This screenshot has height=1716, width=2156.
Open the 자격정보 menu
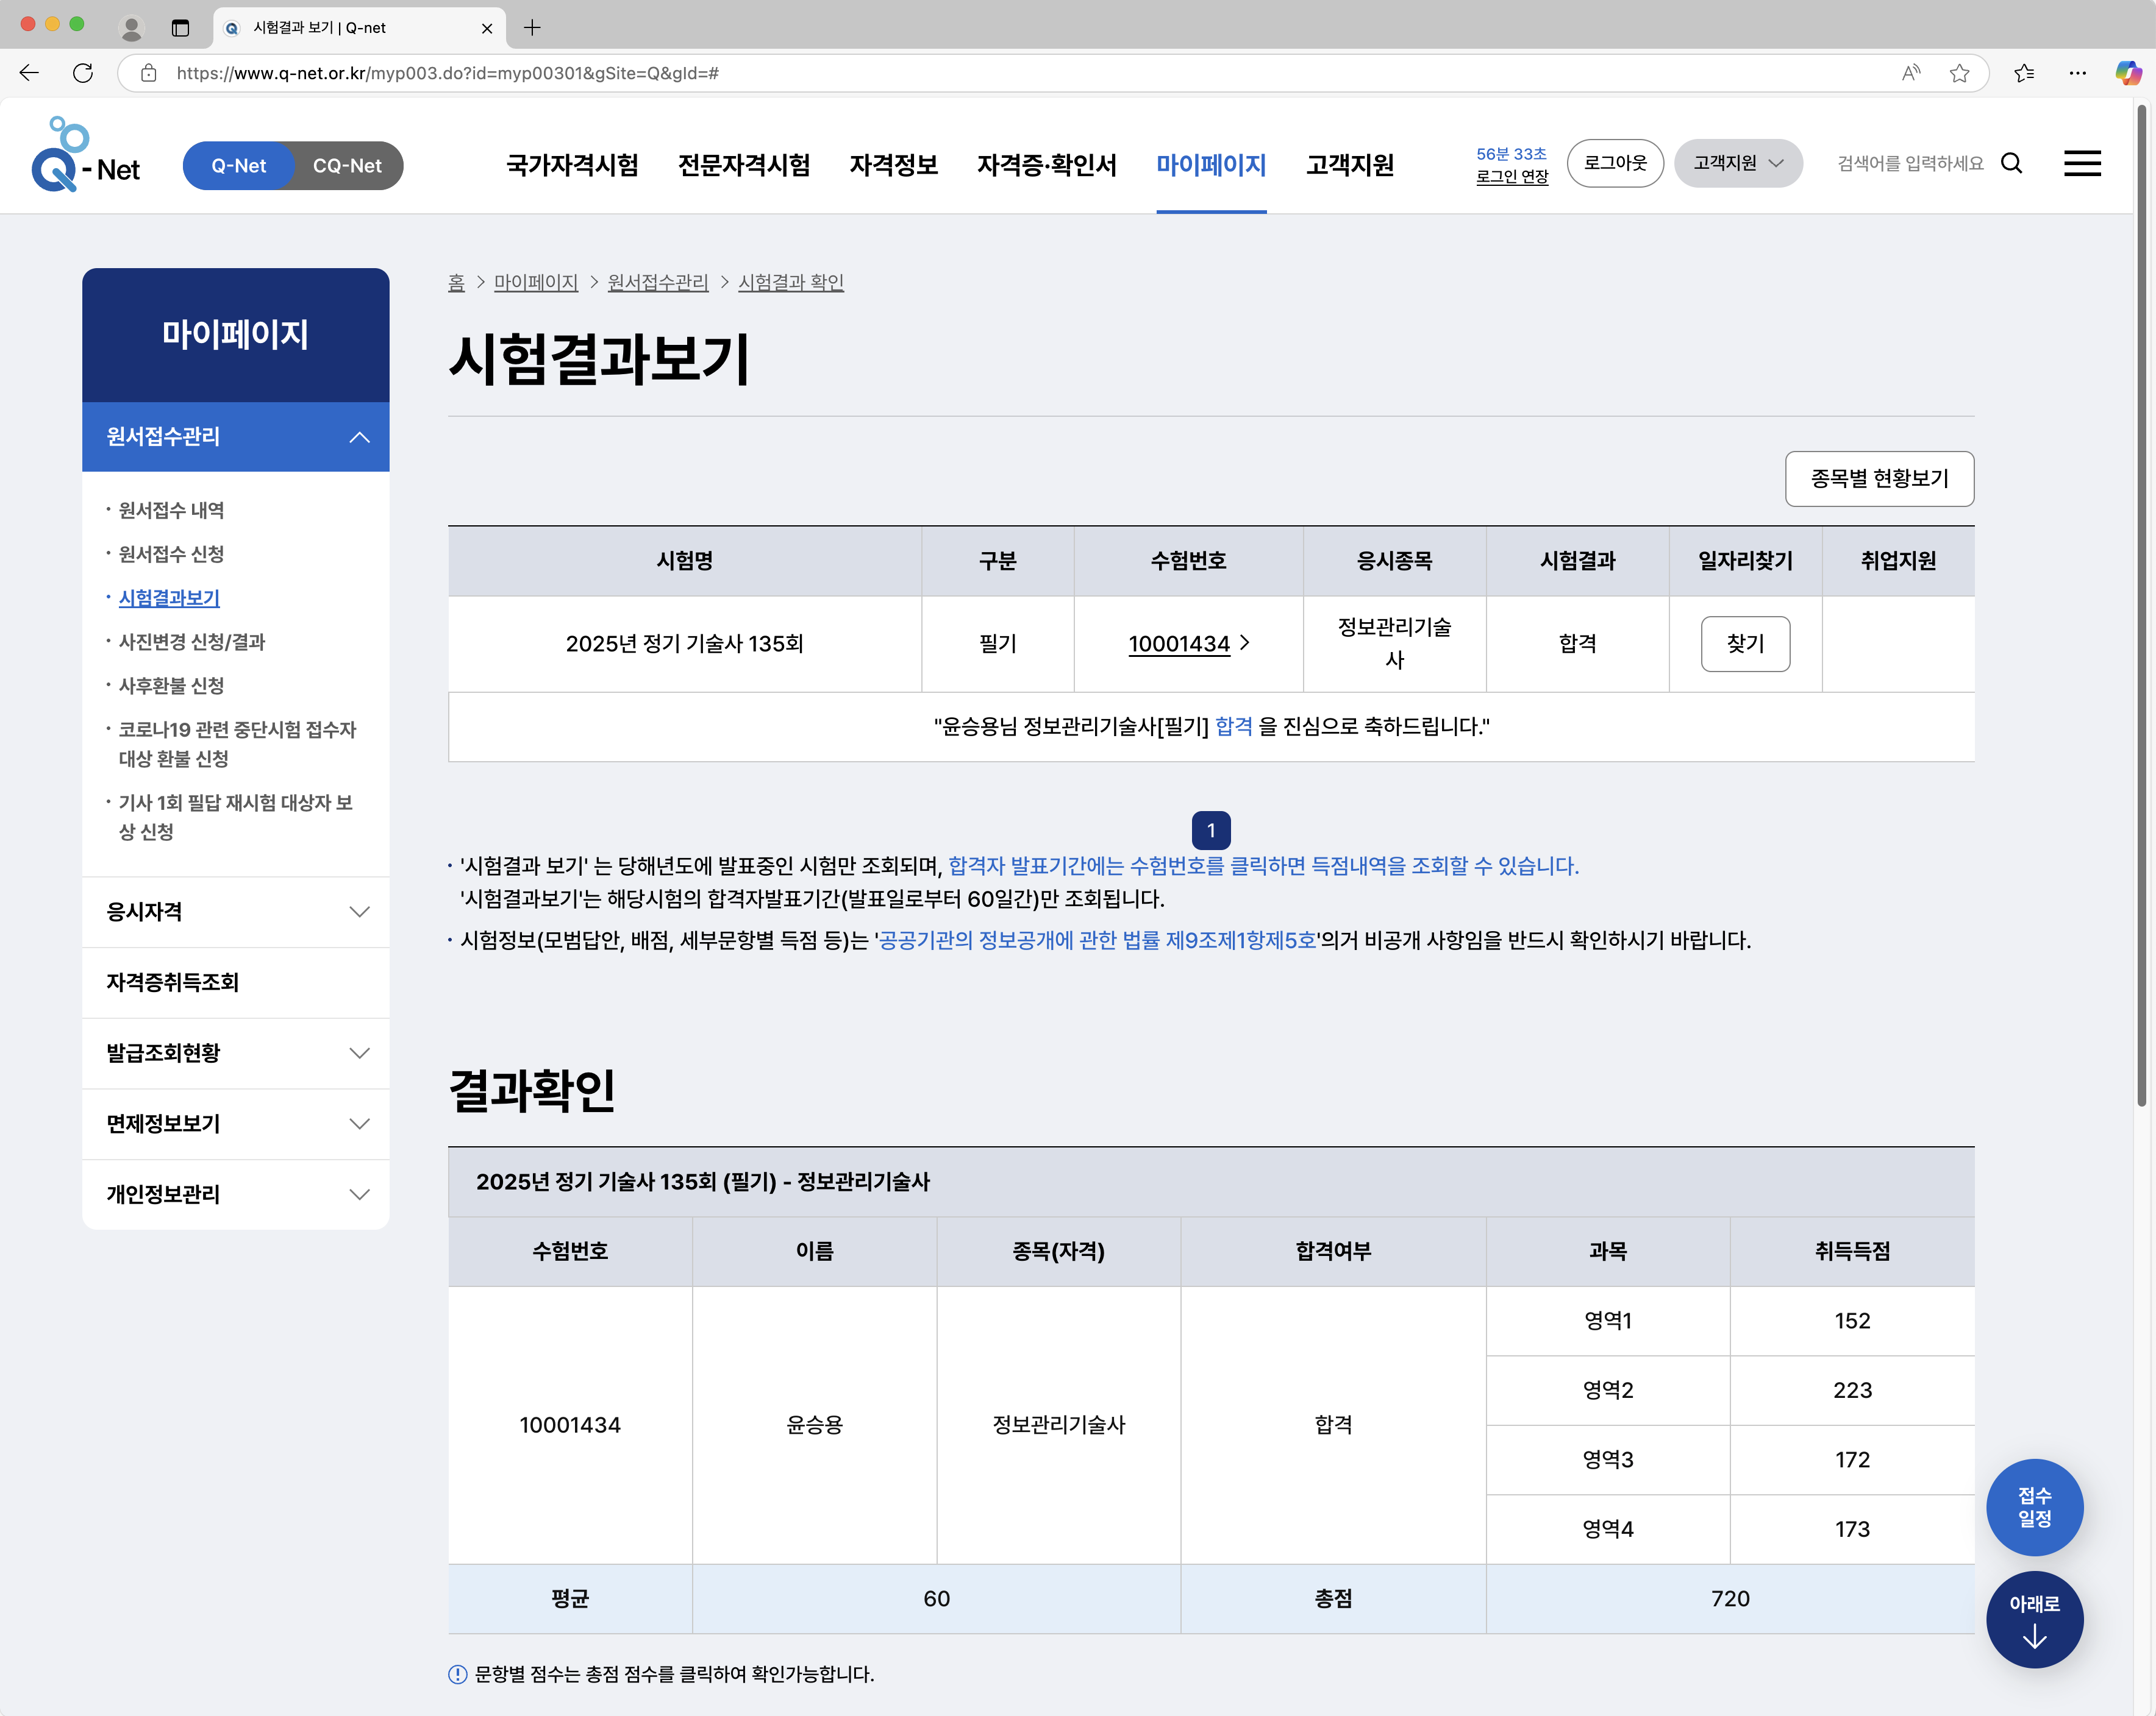coord(893,166)
